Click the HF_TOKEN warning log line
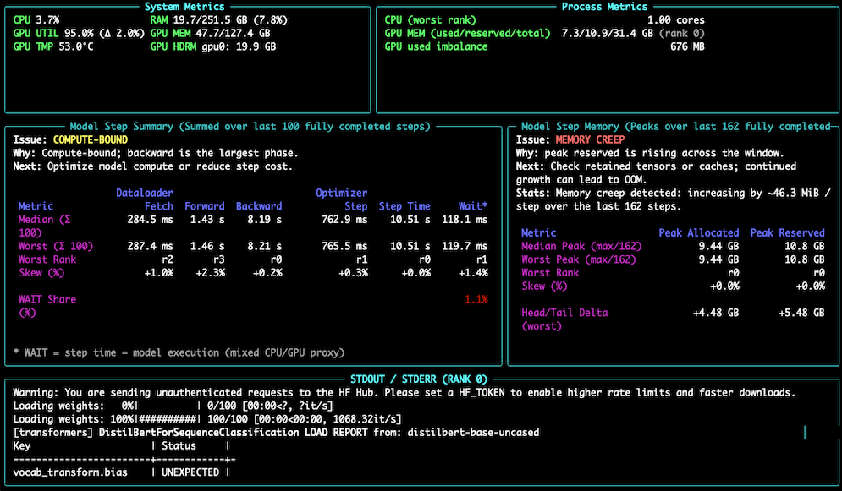 [x=404, y=393]
